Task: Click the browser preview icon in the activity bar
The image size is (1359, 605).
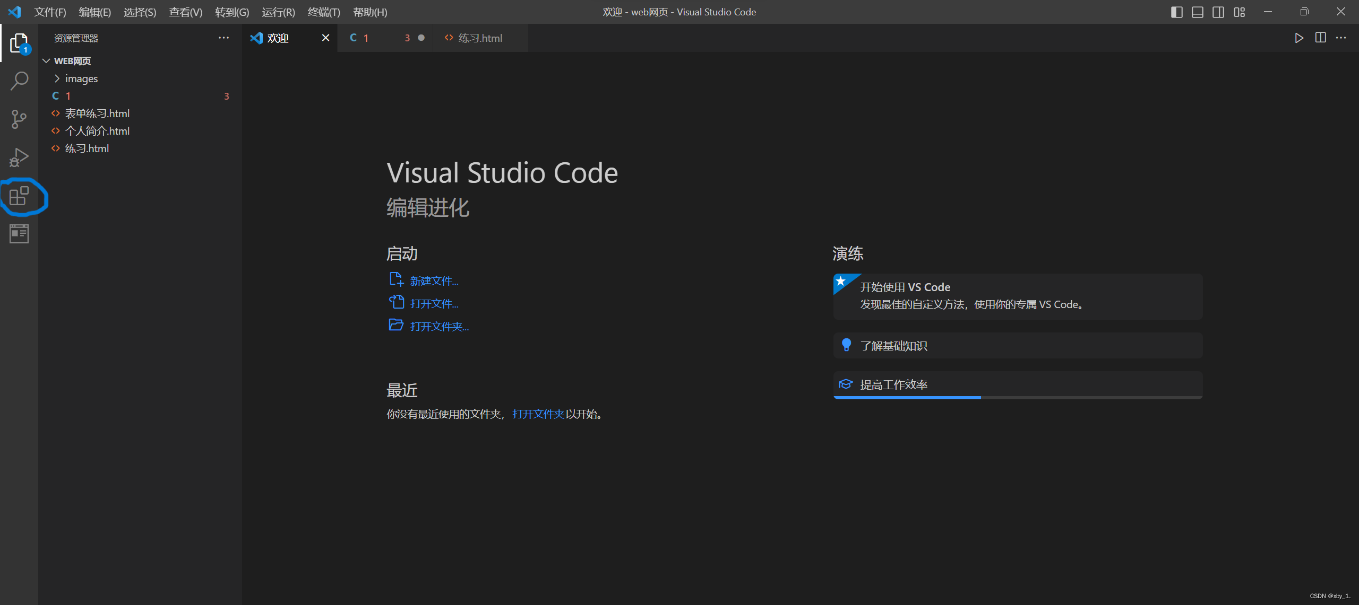Action: click(19, 234)
